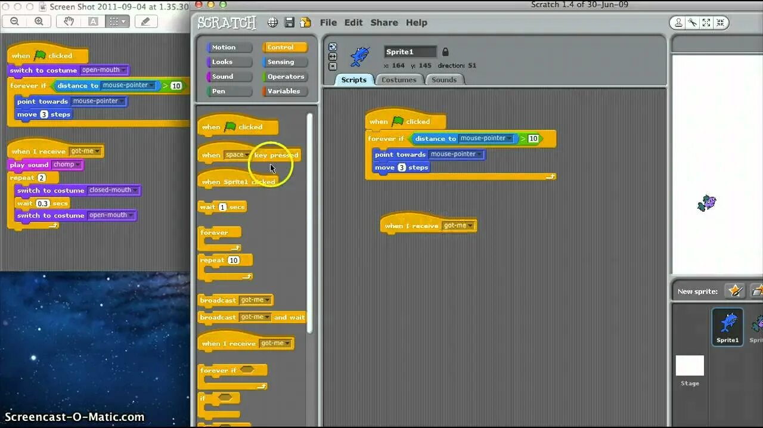Open the Variables block category
Viewport: 763px width, 428px height.
point(284,91)
